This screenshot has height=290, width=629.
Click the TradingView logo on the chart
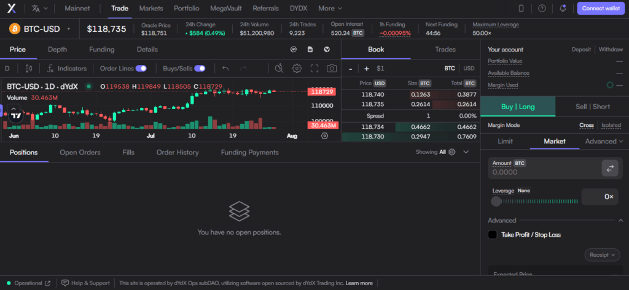click(x=16, y=116)
